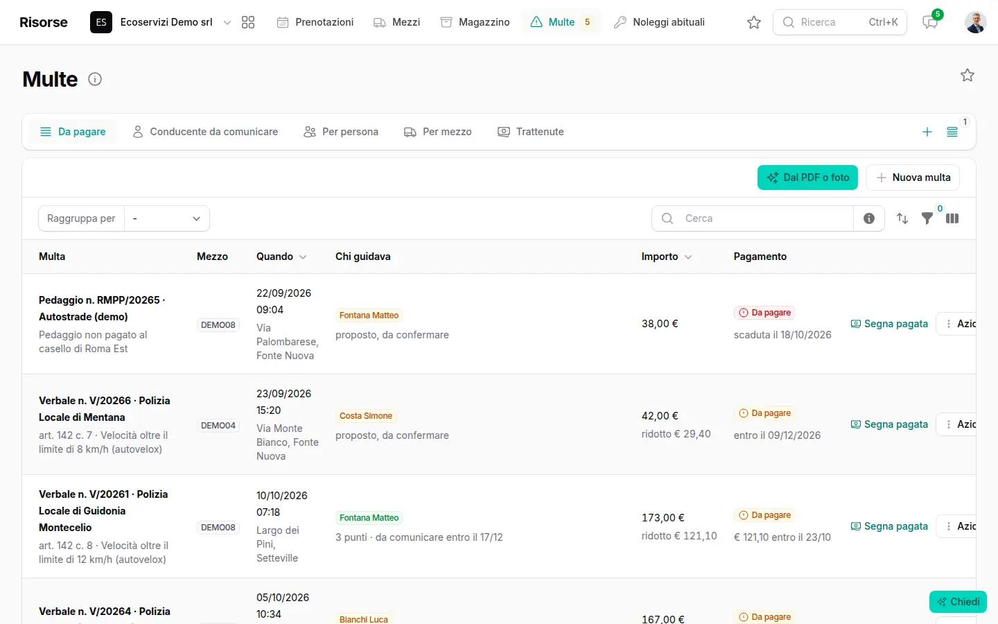The image size is (998, 624).
Task: Click the favorites star in top navigation
Action: click(x=754, y=22)
